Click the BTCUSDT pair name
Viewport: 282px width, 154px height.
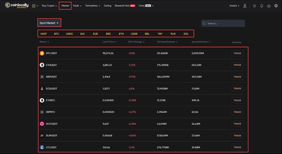click(51, 53)
